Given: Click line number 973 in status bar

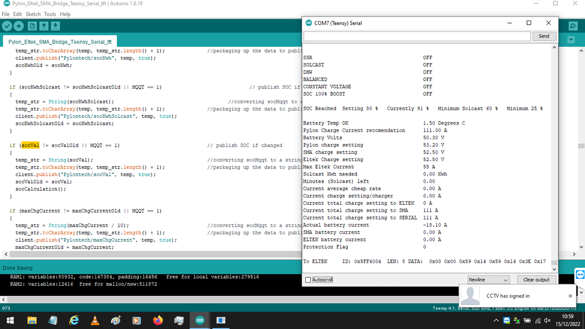Looking at the screenshot, I should [6, 308].
